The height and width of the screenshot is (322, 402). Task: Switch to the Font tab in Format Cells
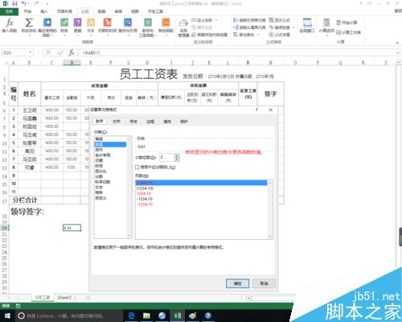click(133, 122)
